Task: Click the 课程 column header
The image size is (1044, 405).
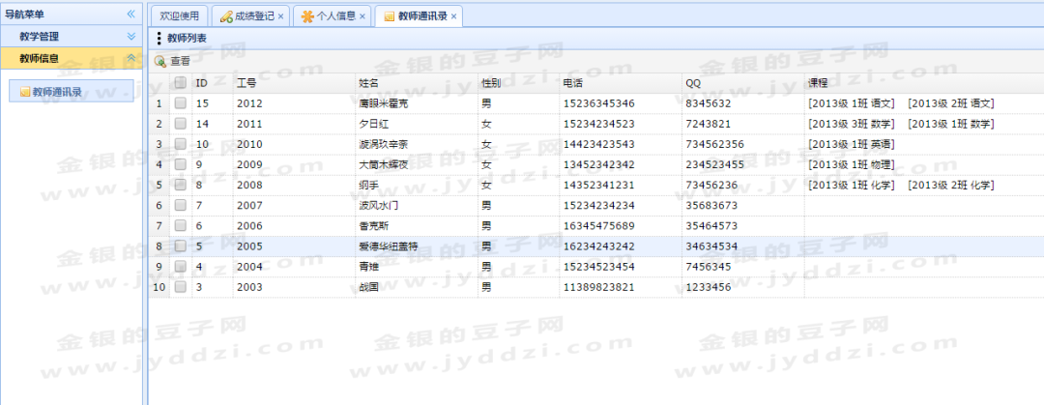Action: [924, 83]
